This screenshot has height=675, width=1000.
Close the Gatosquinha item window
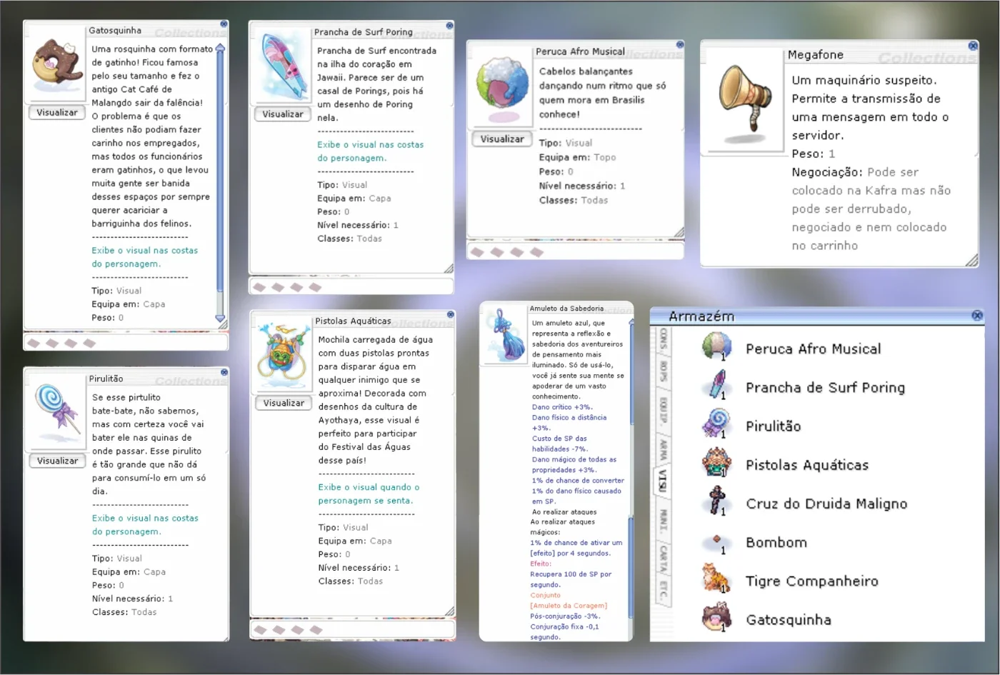click(x=224, y=24)
